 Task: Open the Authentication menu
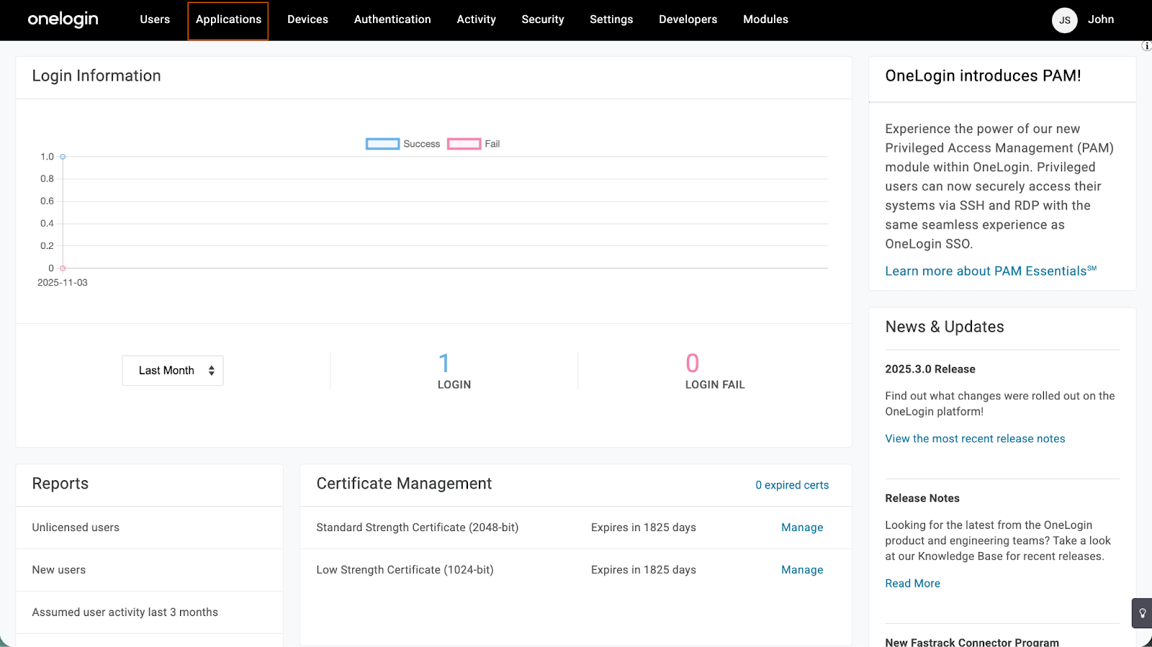pyautogui.click(x=392, y=19)
